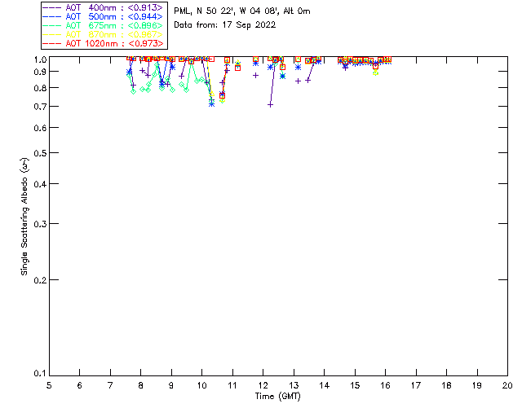Viewport: 522px width, 417px height.
Task: Click the x-axis tick label 12
Action: click(263, 384)
